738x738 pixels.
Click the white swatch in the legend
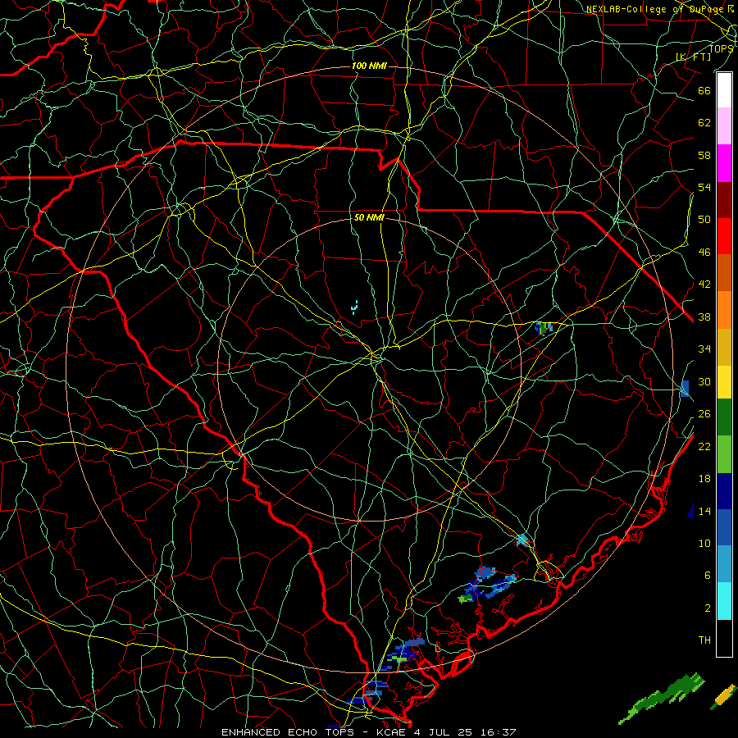click(724, 90)
